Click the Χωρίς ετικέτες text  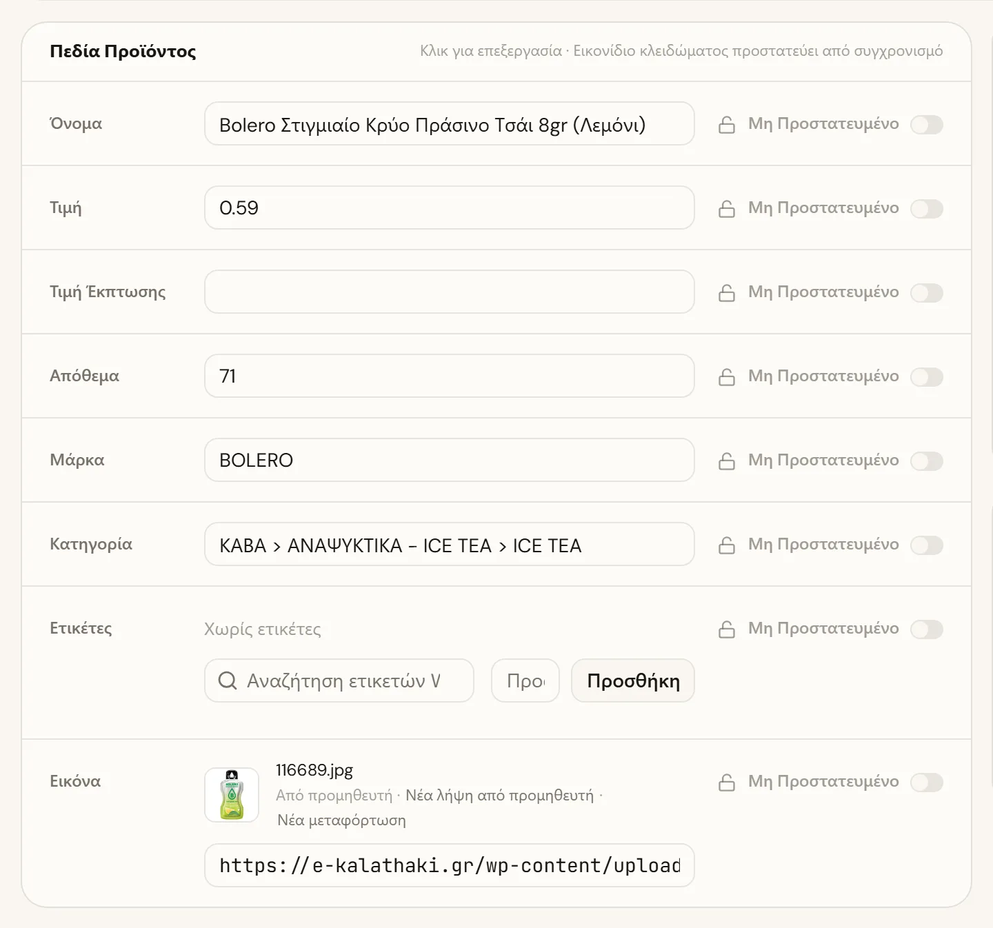click(263, 629)
